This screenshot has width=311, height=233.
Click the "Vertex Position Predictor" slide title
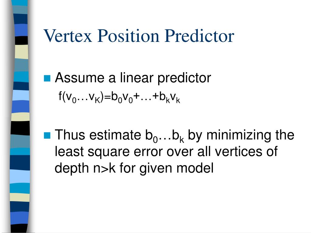click(139, 36)
